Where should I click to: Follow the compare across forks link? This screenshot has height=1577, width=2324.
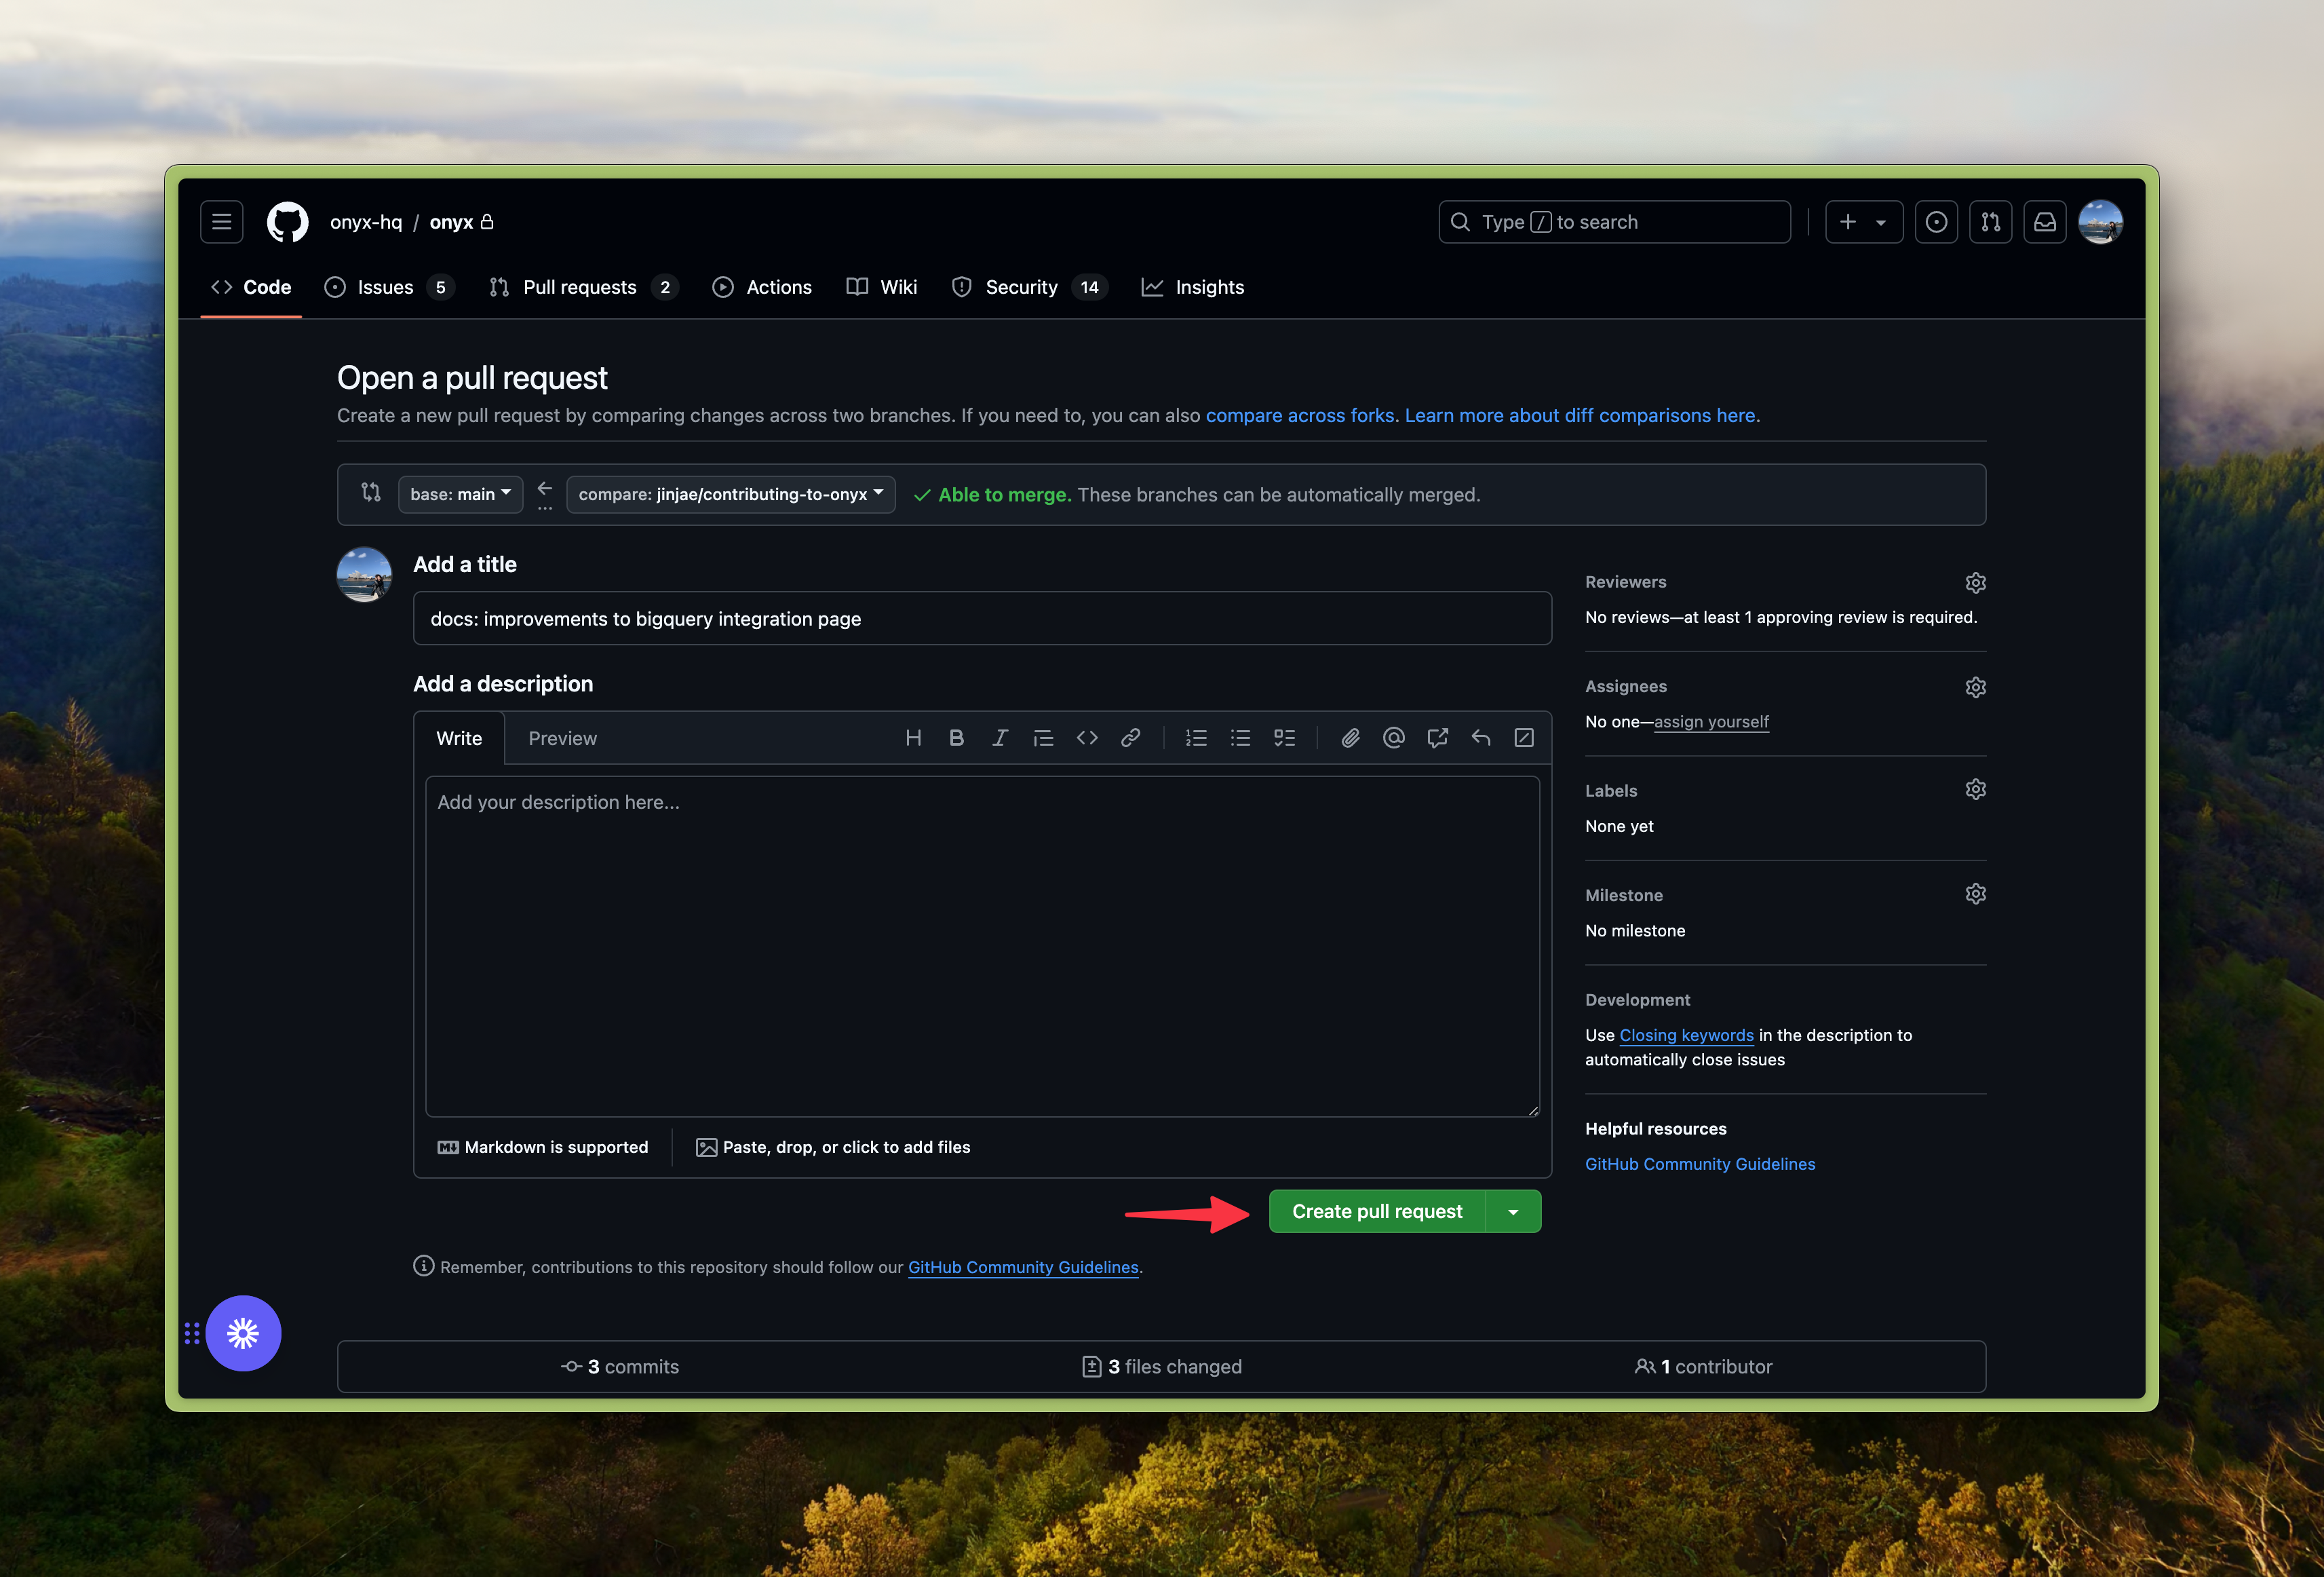pos(1299,415)
